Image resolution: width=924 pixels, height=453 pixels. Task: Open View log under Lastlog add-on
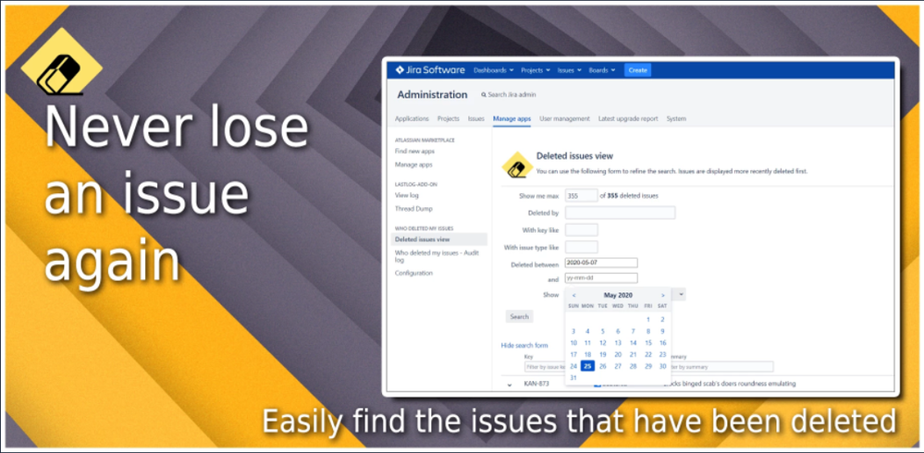coord(407,196)
